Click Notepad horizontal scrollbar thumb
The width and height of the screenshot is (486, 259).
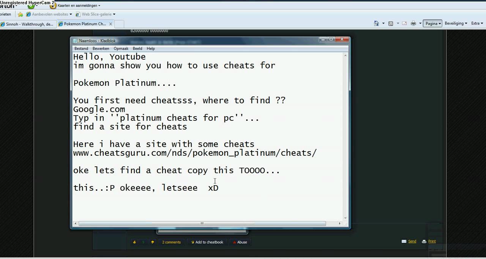coord(202,223)
